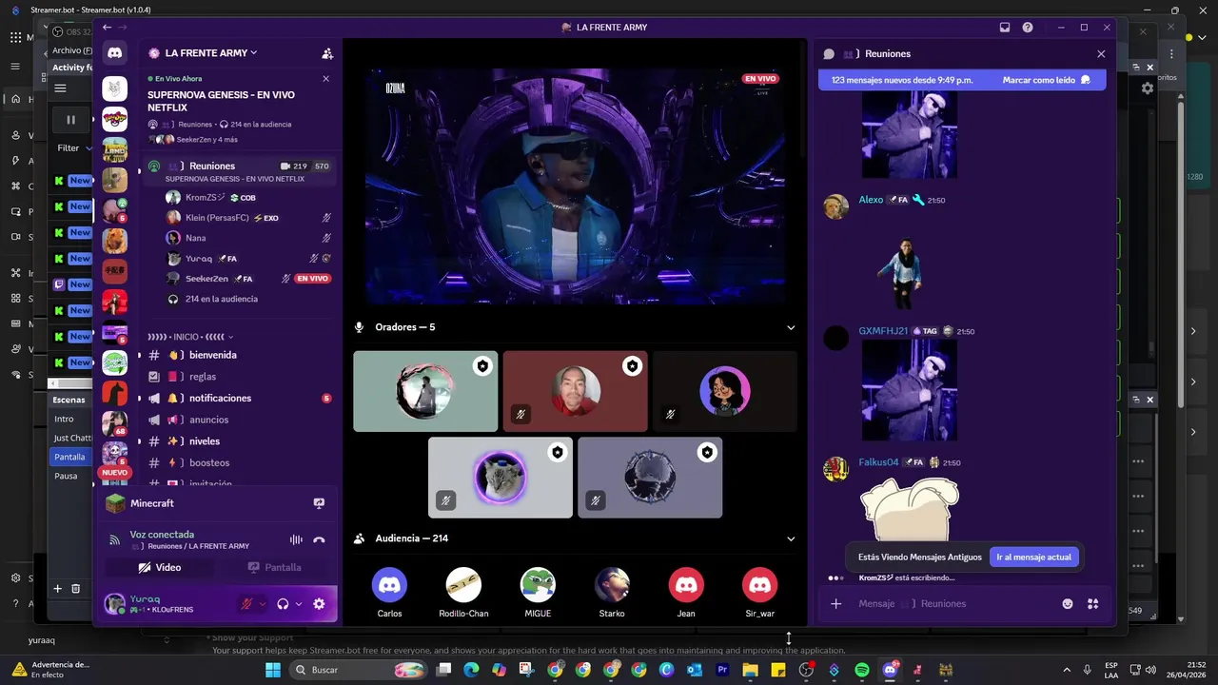1218x685 pixels.
Task: Open the Yuraq user profile avatar
Action: pos(114,603)
